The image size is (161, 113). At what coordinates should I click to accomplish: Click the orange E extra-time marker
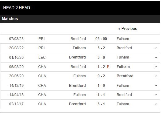tap(108, 67)
